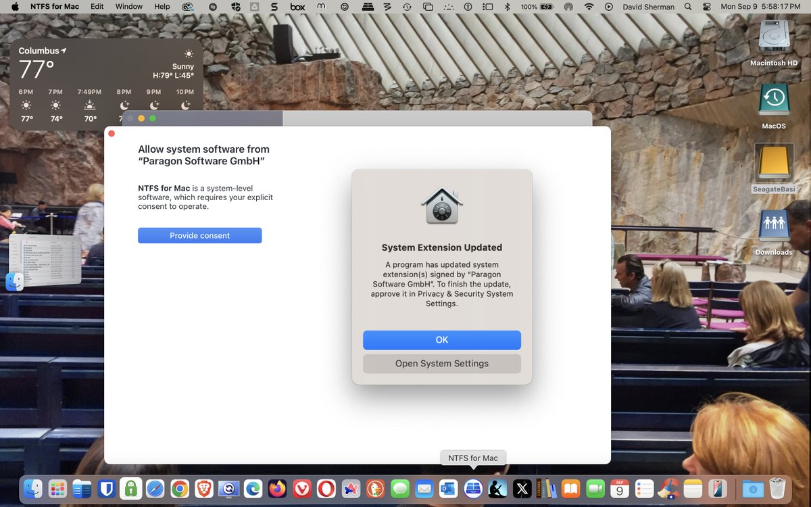
Task: Open Reminders from the Dock
Action: (643, 488)
